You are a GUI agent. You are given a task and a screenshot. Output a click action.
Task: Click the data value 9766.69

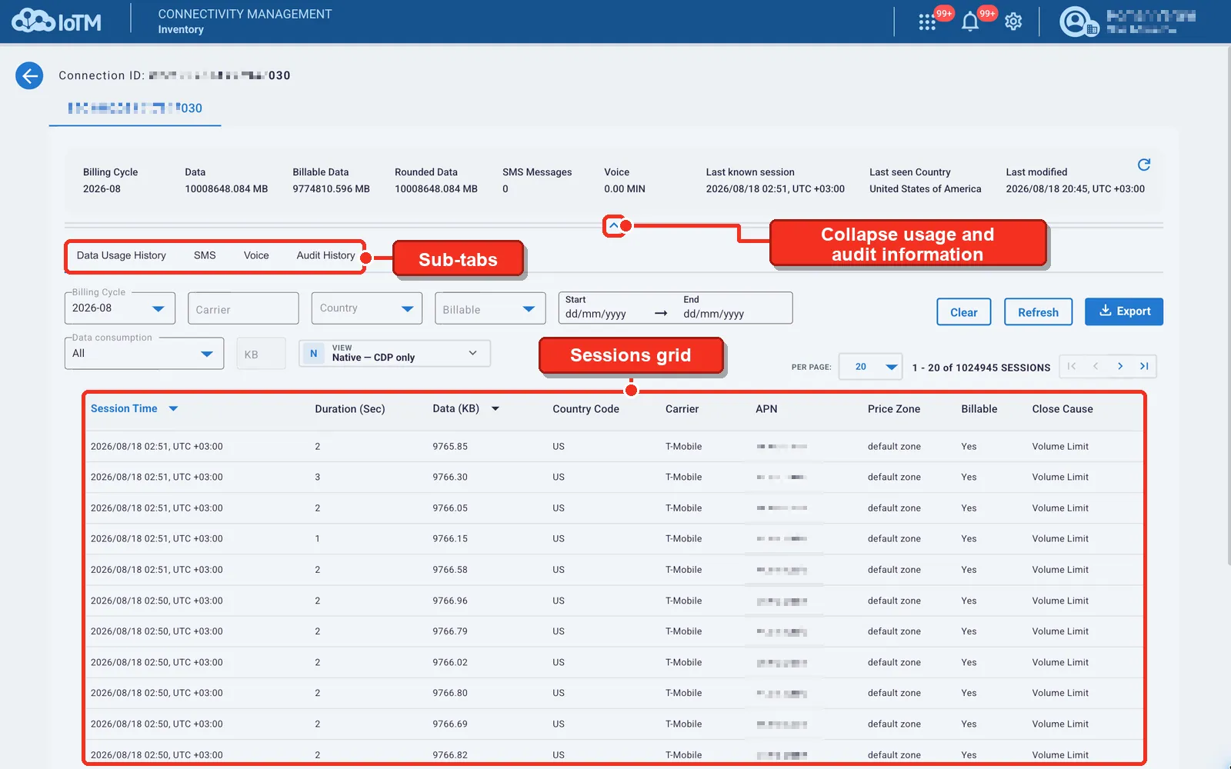[x=450, y=724]
